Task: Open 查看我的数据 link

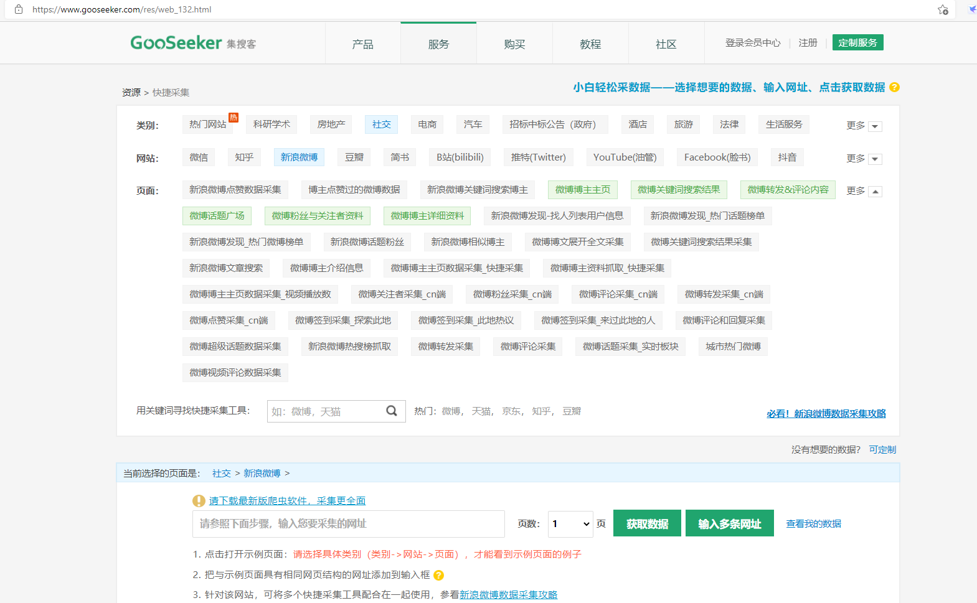Action: point(813,524)
